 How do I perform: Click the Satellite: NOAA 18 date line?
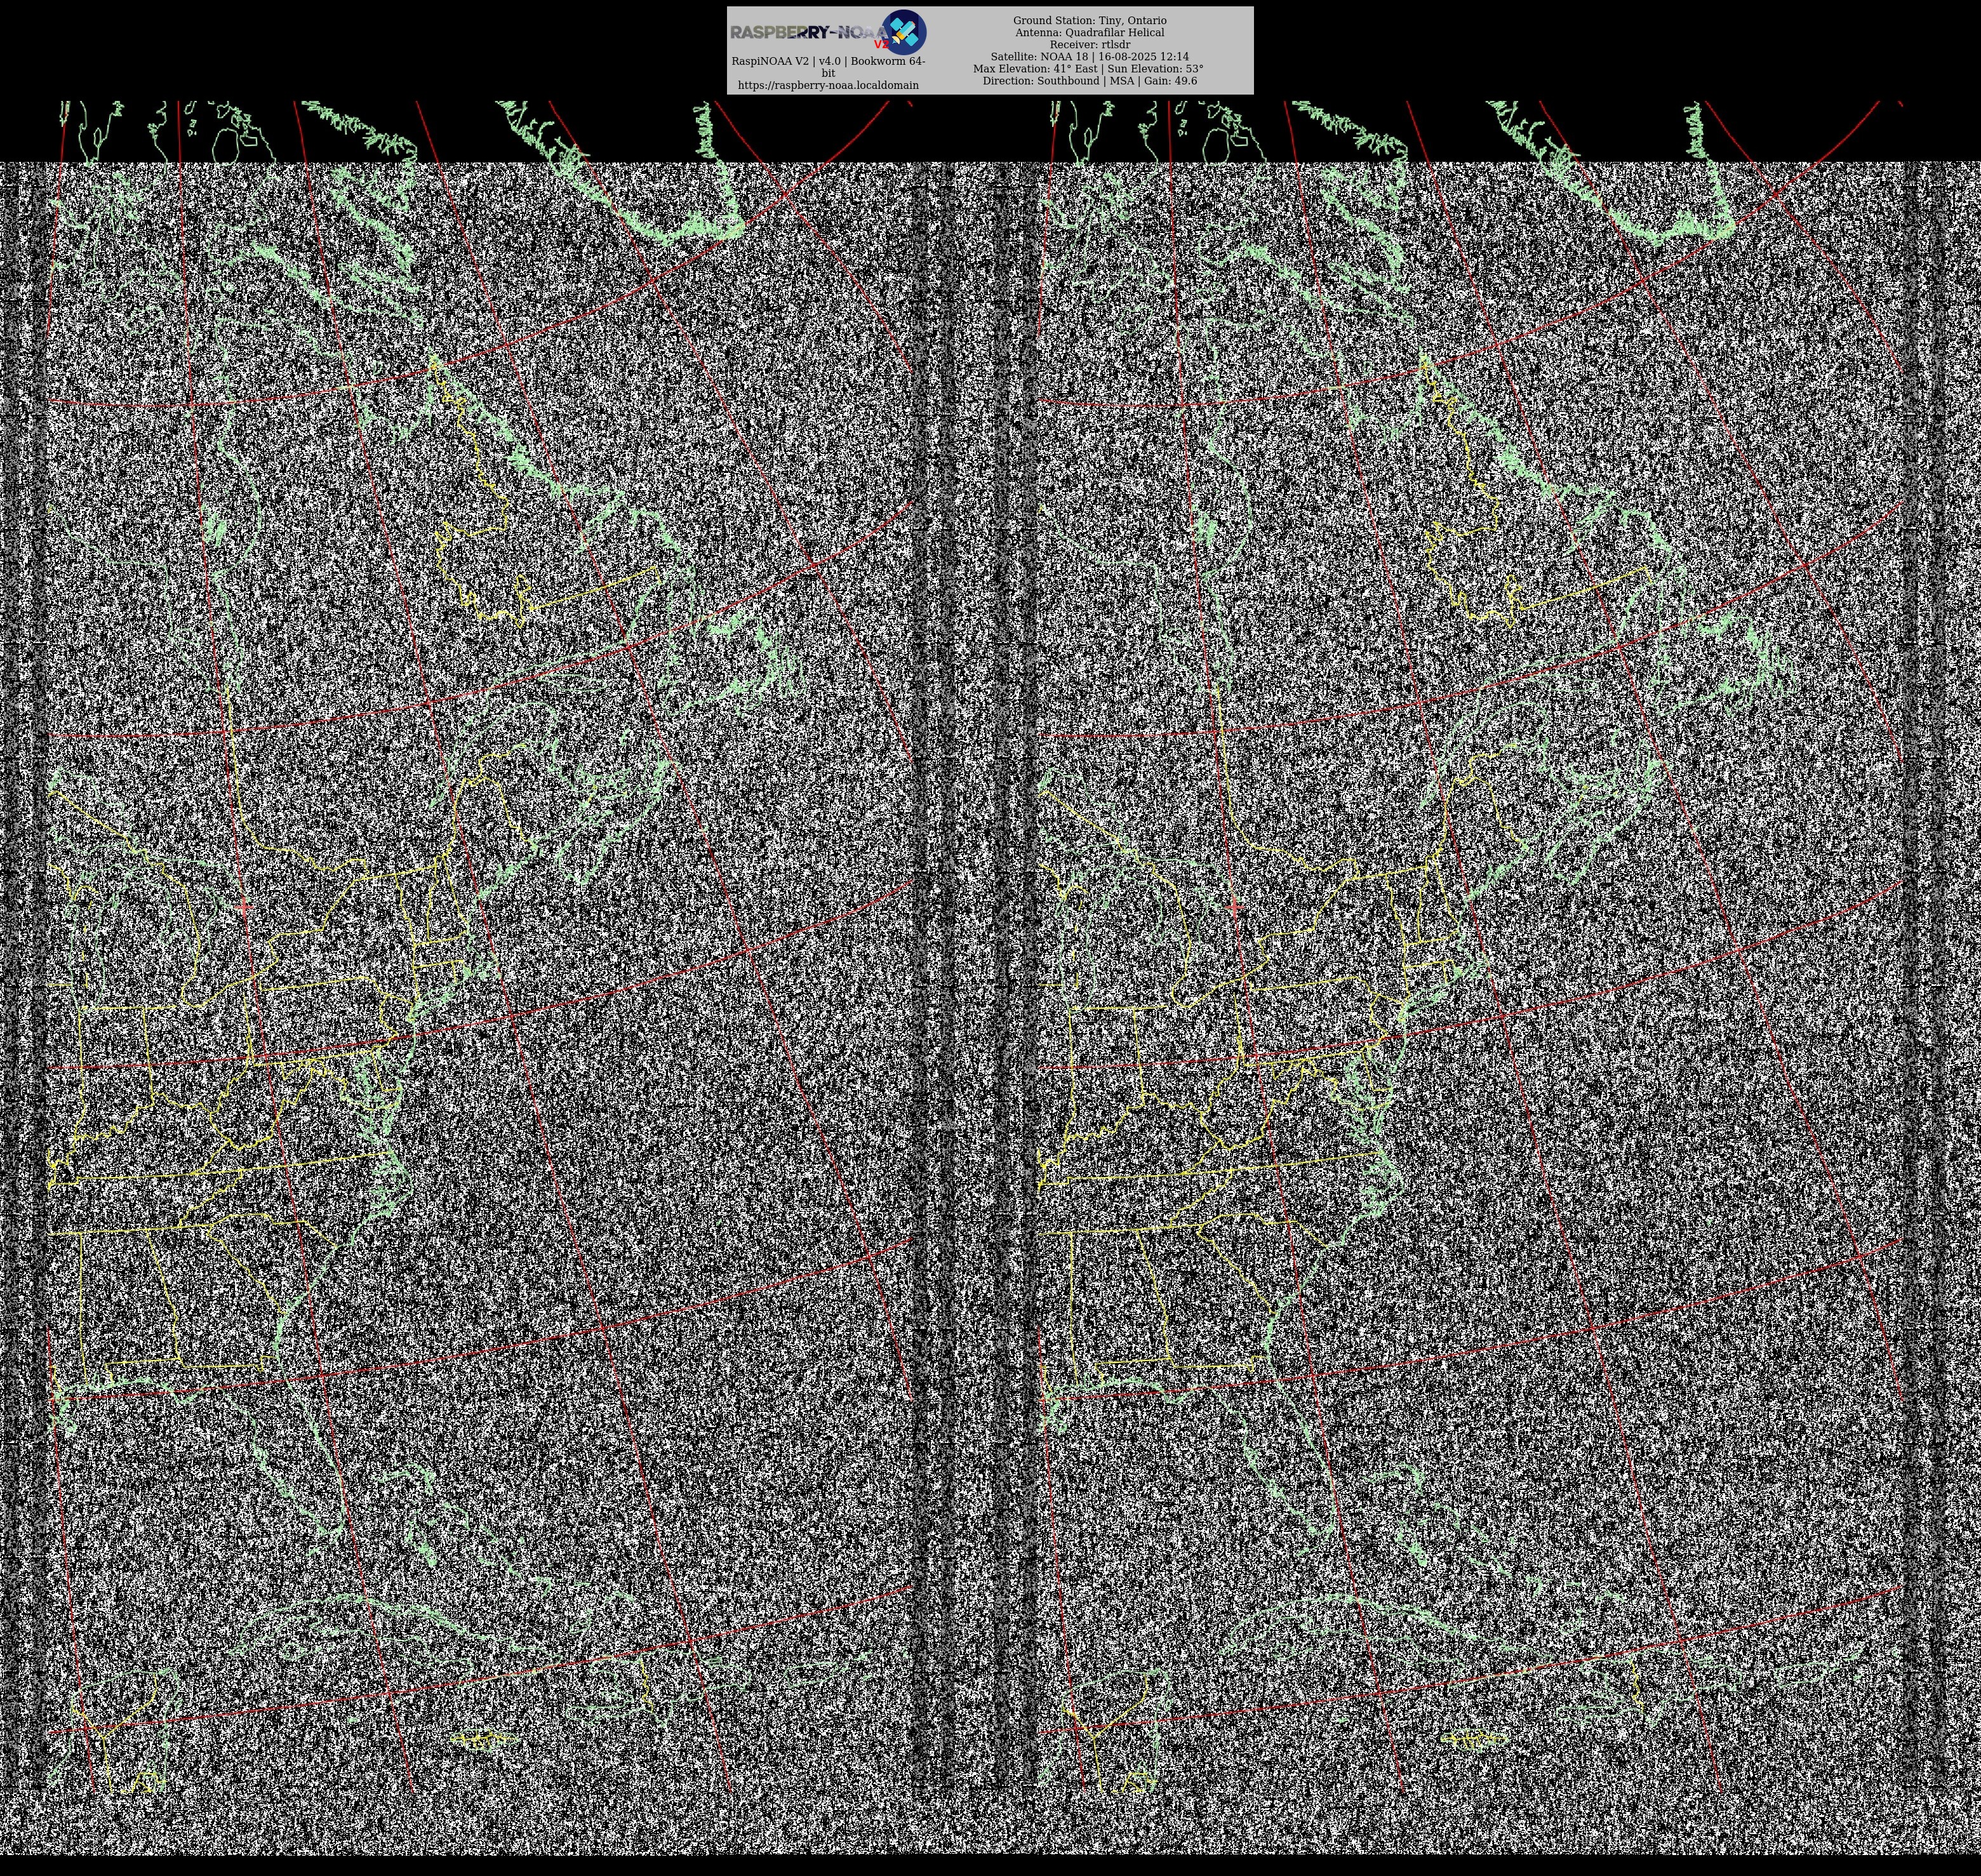click(1089, 57)
